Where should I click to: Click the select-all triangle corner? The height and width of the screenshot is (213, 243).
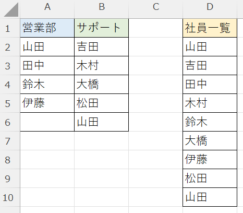10,9
